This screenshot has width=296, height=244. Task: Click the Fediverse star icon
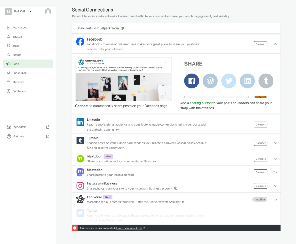[80, 199]
